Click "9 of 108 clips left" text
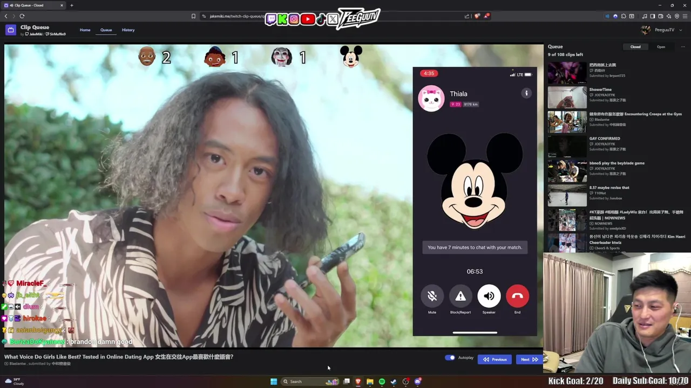This screenshot has width=691, height=388. tap(565, 54)
